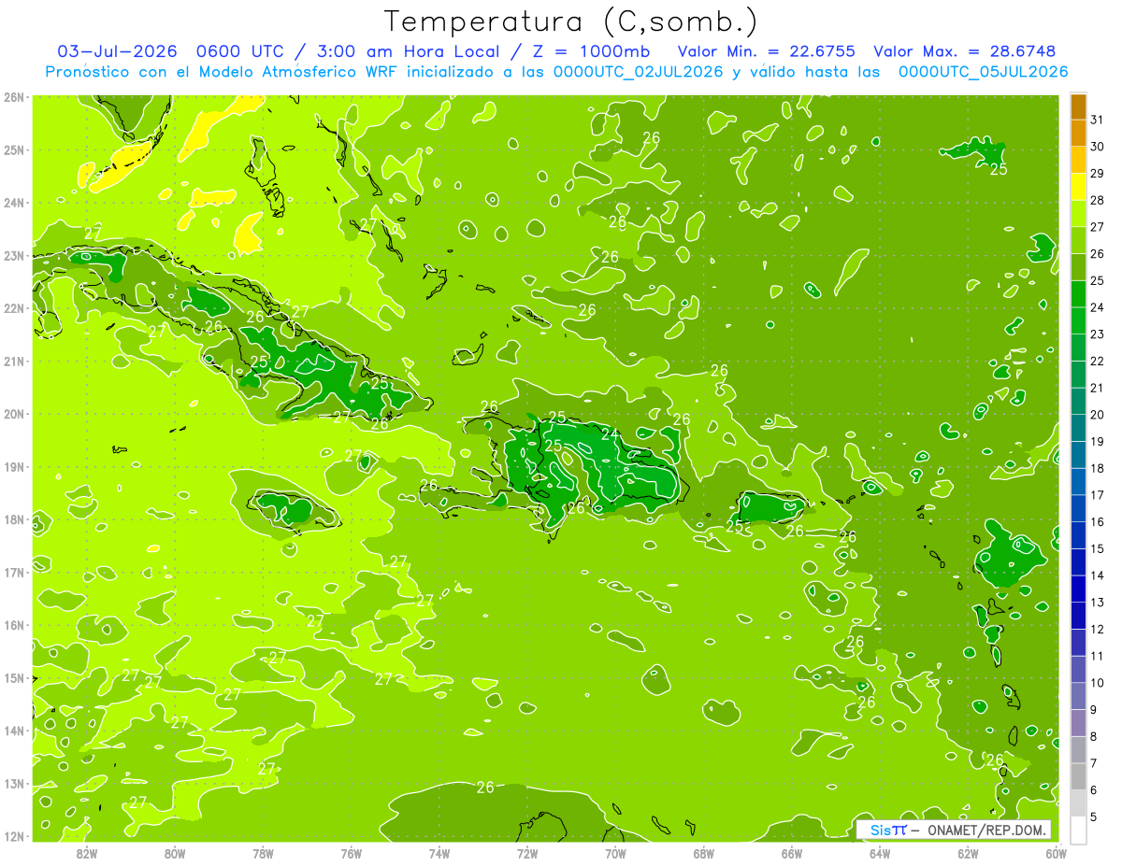This screenshot has height=866, width=1122.
Task: Pick legend color band between 24 and 25
Action: coord(1078,293)
